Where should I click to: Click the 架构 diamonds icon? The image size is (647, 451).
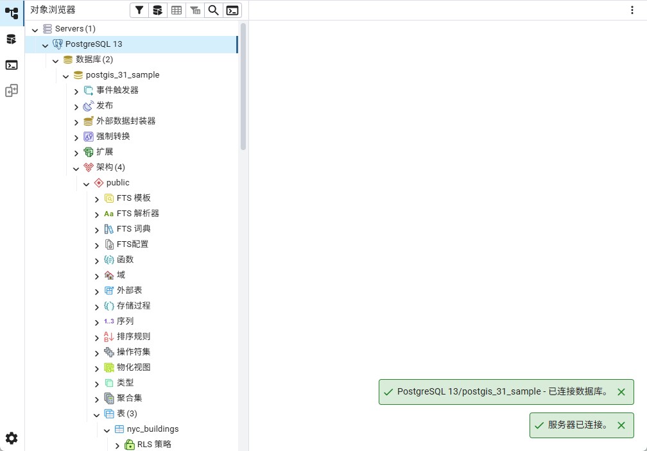pyautogui.click(x=89, y=167)
